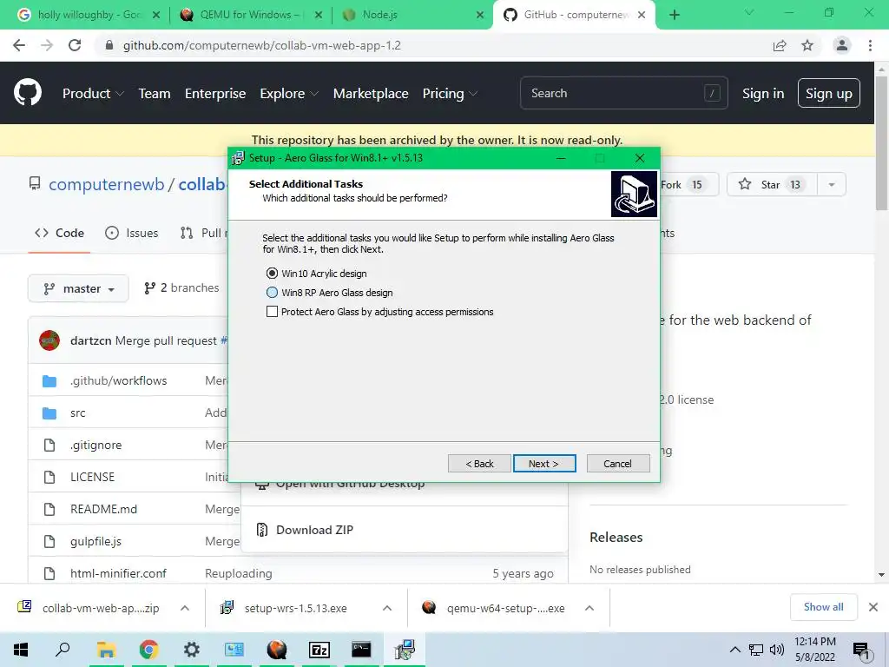The width and height of the screenshot is (889, 667).
Task: View the 2 branches link
Action: (181, 288)
